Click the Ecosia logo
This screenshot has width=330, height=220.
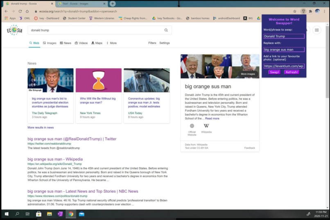(x=14, y=30)
